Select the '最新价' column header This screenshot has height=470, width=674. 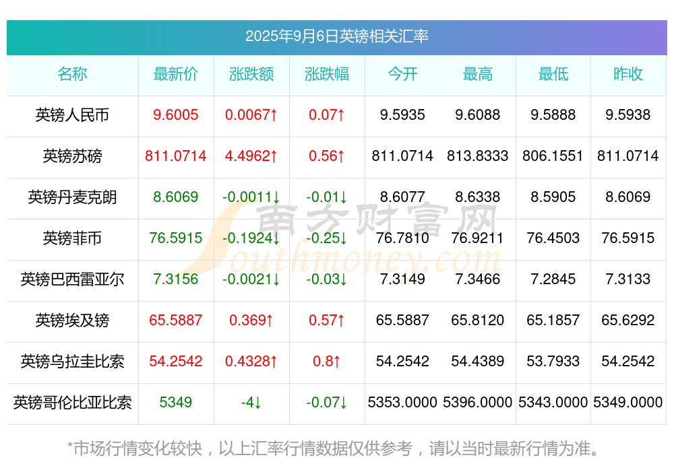pyautogui.click(x=176, y=74)
